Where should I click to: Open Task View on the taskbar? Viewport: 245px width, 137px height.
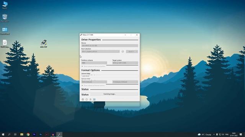pyautogui.click(x=15, y=134)
